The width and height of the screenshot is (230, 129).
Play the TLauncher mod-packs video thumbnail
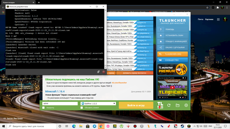172,87
